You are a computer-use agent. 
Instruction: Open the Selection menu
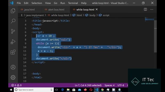pos(37,3)
